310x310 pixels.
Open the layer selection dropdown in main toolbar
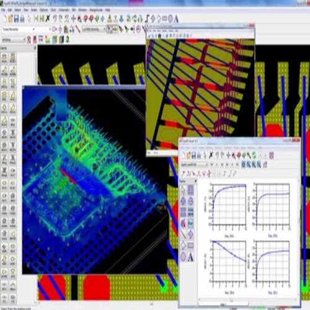(x=94, y=29)
